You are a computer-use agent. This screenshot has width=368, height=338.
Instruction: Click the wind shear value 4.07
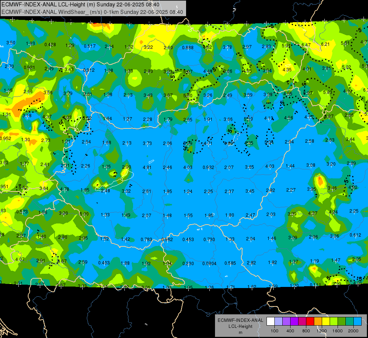pyautogui.click(x=20, y=260)
